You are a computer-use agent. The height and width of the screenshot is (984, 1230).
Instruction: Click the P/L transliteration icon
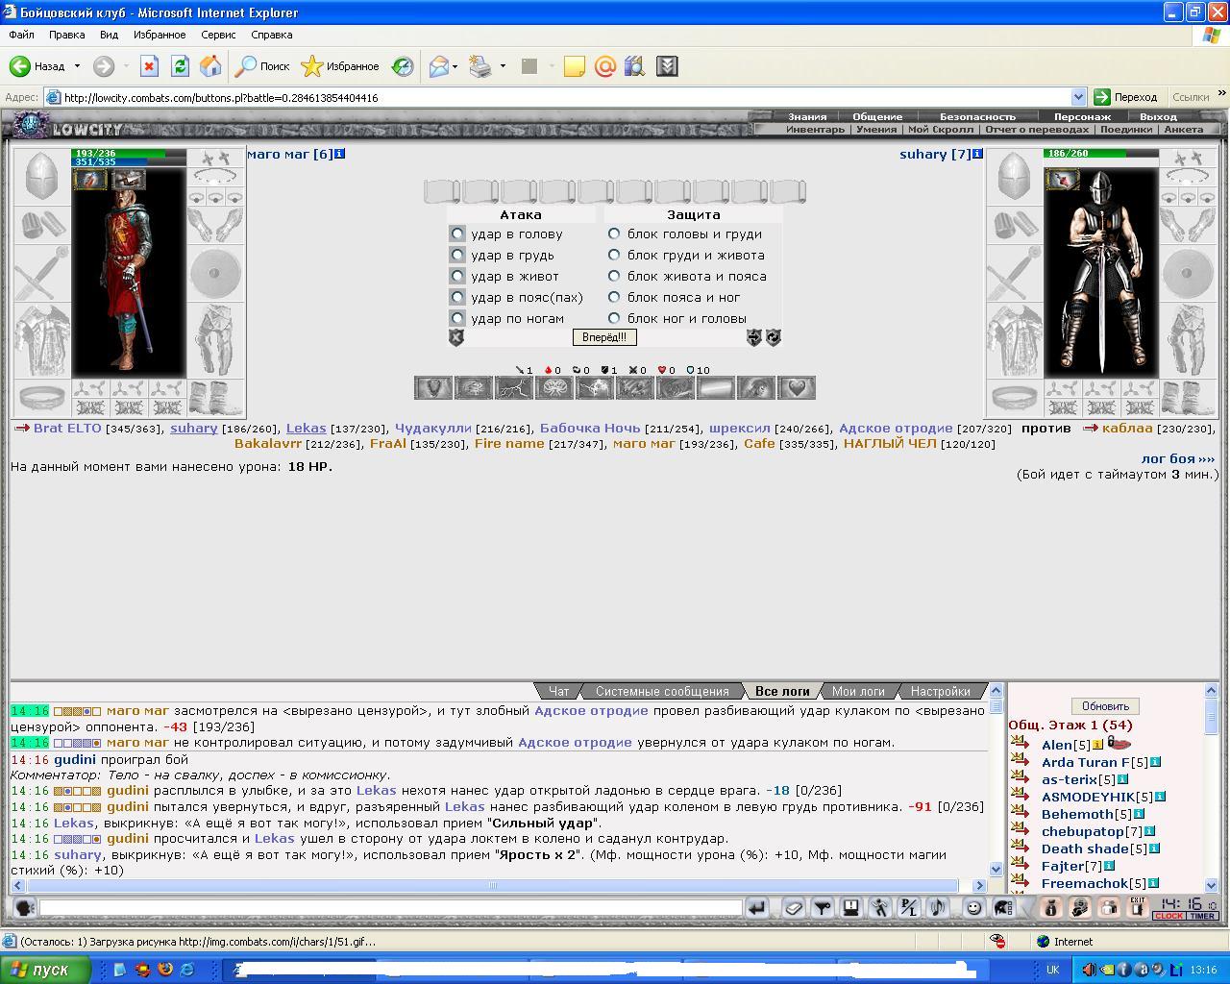click(908, 907)
